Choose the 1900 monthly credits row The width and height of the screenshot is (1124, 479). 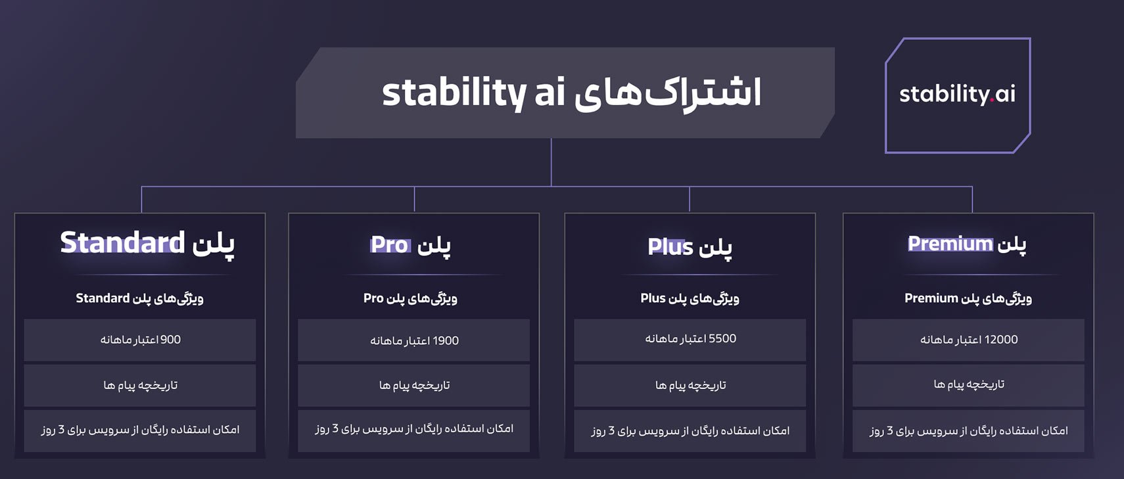(413, 340)
